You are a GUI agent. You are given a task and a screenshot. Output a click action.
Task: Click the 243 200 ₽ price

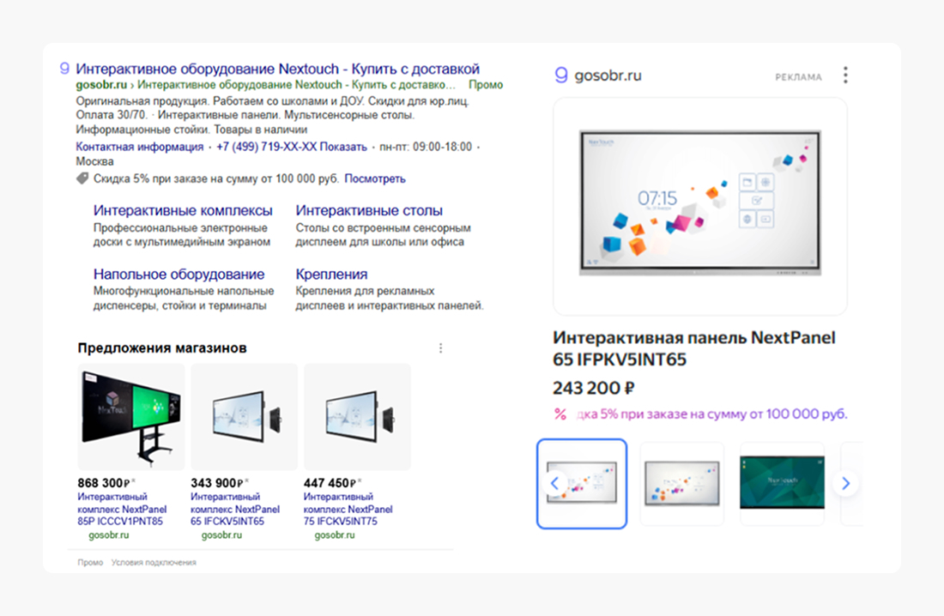point(594,388)
